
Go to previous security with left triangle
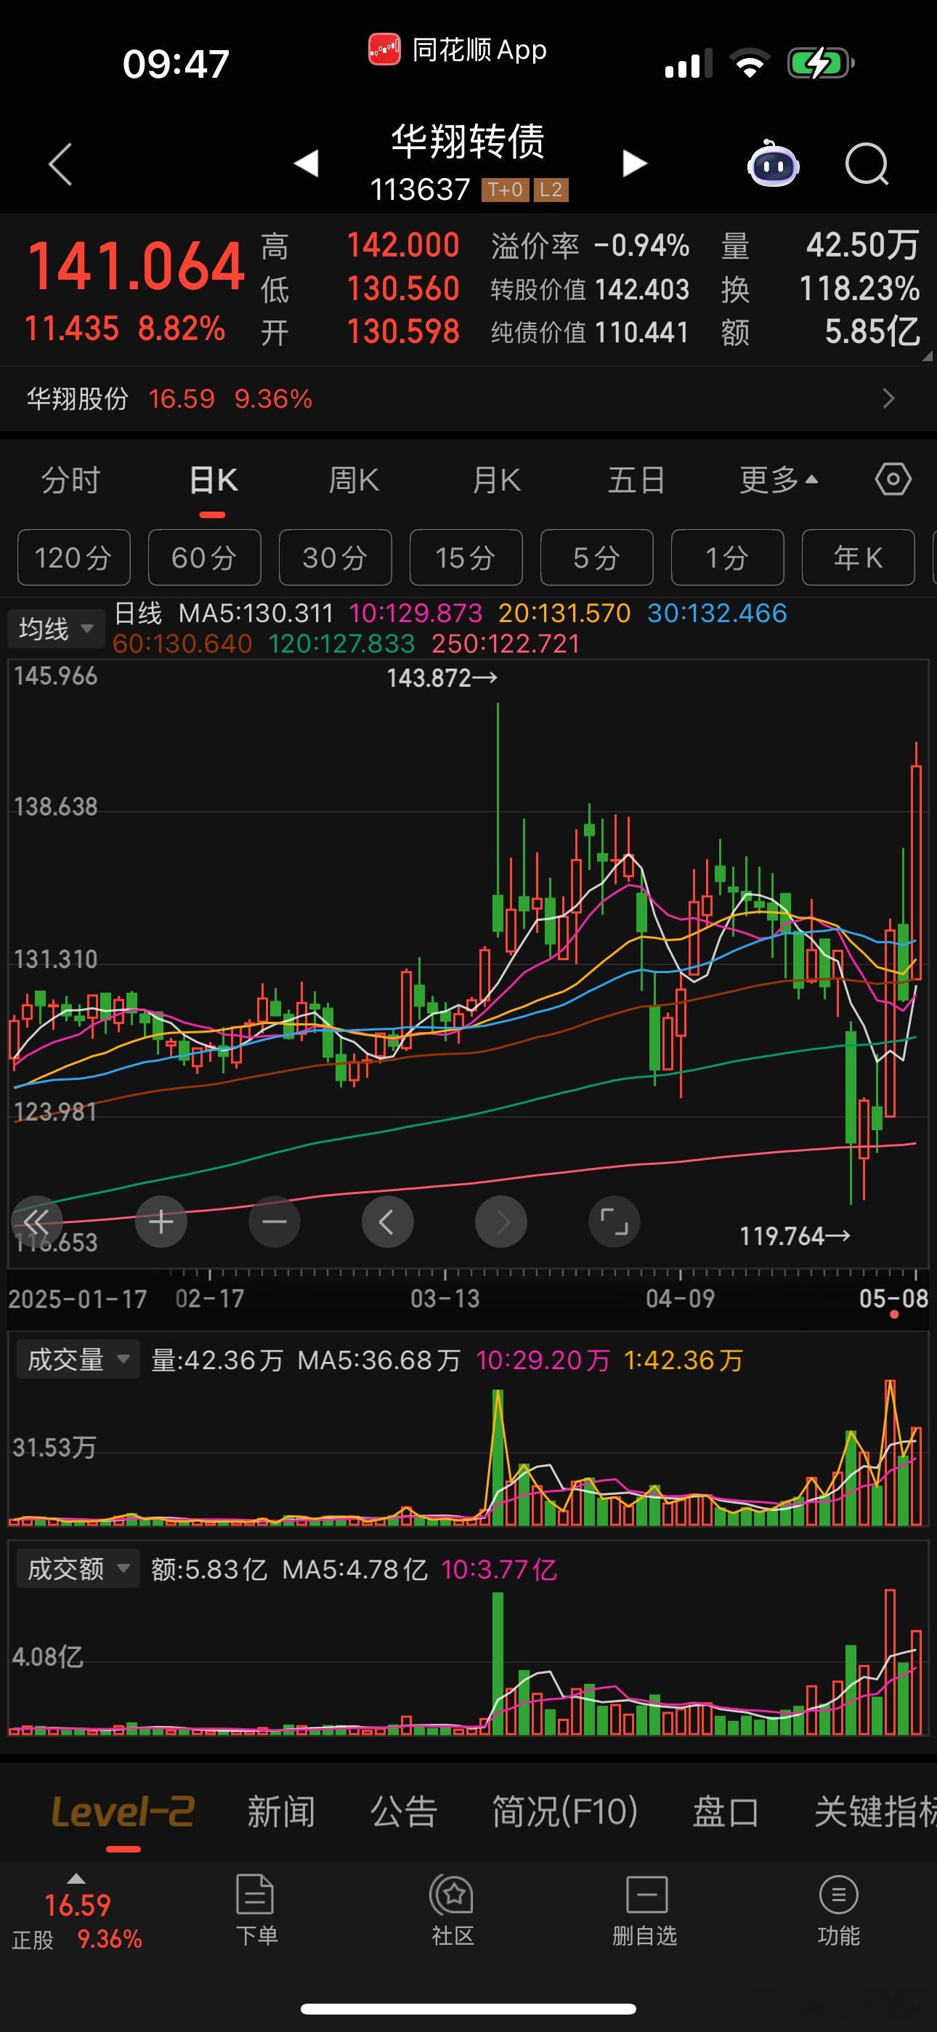coord(306,164)
